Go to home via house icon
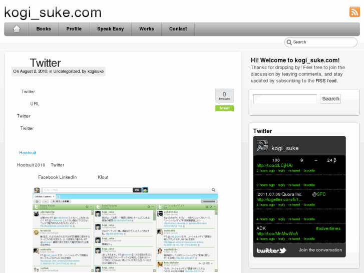The height and width of the screenshot is (273, 364). click(x=17, y=29)
